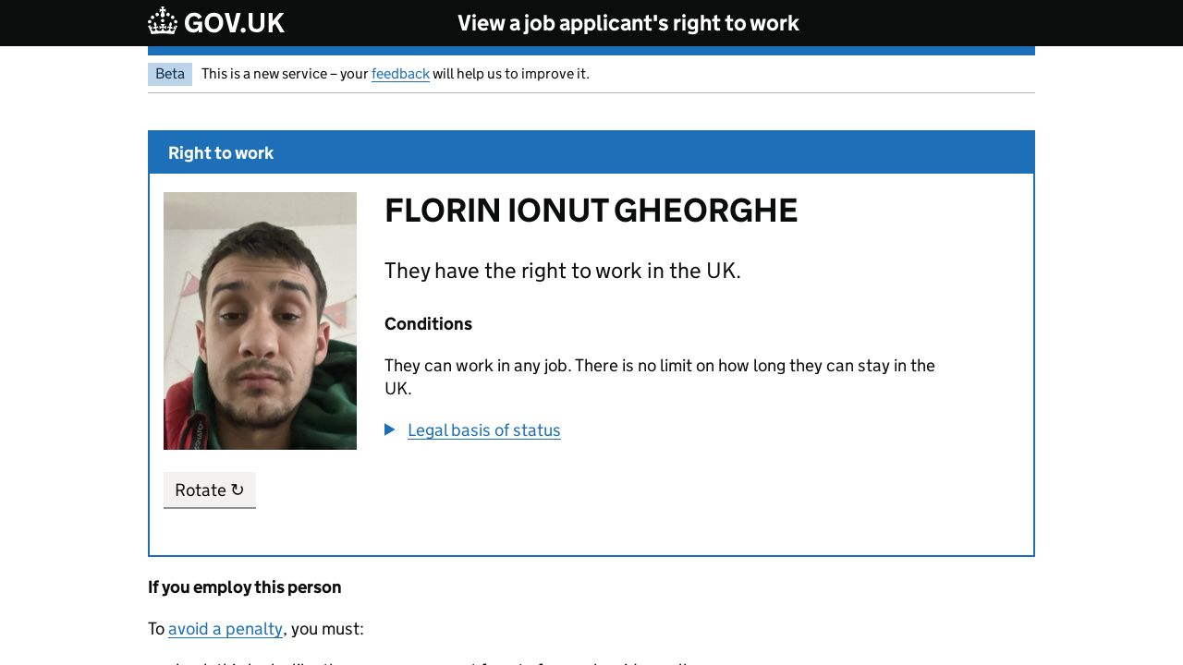This screenshot has height=665, width=1183.
Task: Click the Beta phase tag
Action: [x=170, y=74]
